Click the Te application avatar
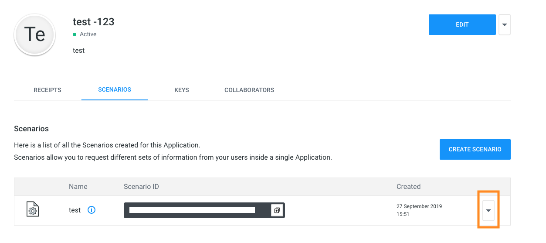This screenshot has height=243, width=546. pyautogui.click(x=35, y=35)
